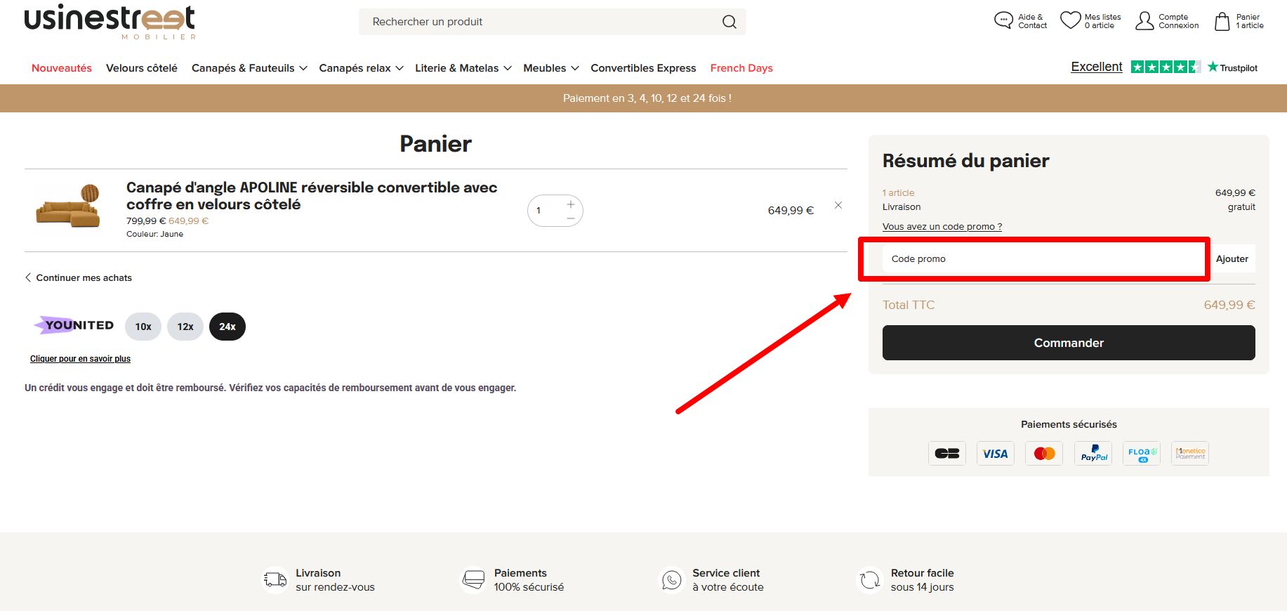Open Nouveautés menu item
The image size is (1287, 611).
tap(62, 68)
